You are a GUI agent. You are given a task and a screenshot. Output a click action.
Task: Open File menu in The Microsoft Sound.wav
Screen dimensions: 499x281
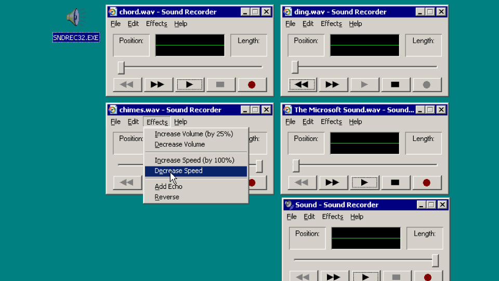pyautogui.click(x=290, y=122)
